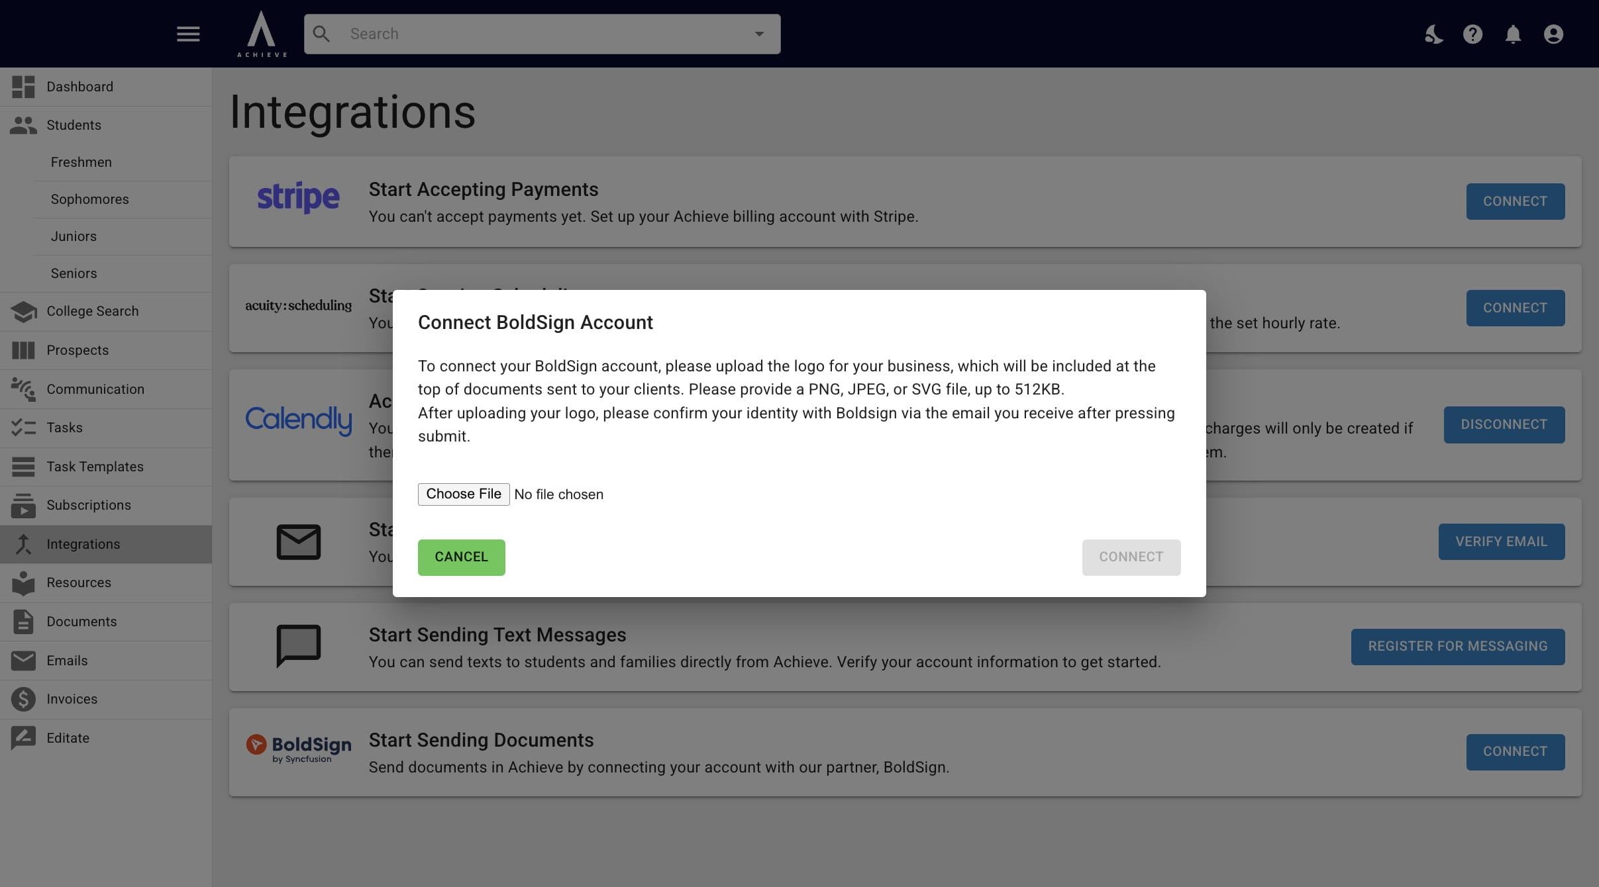Click the Editate sidebar icon
This screenshot has width=1599, height=887.
click(23, 738)
